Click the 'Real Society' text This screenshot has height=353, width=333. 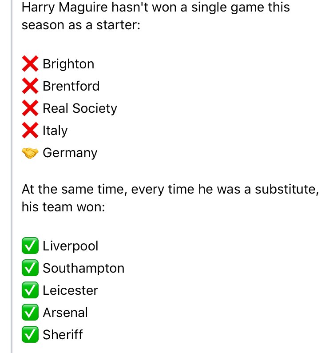pos(80,109)
